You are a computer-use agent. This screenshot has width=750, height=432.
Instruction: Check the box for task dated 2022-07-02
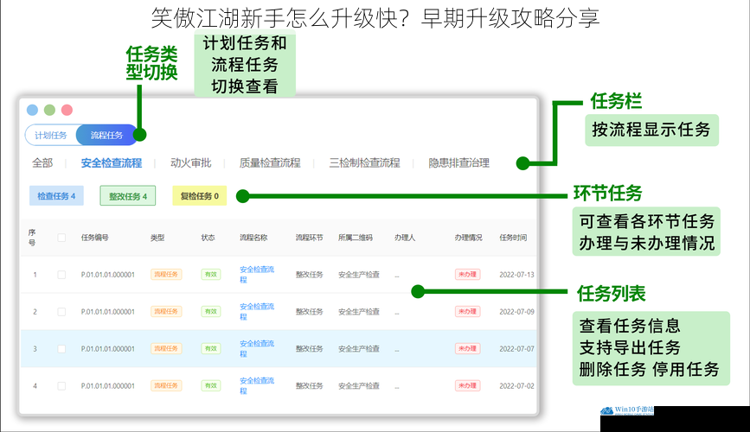61,385
